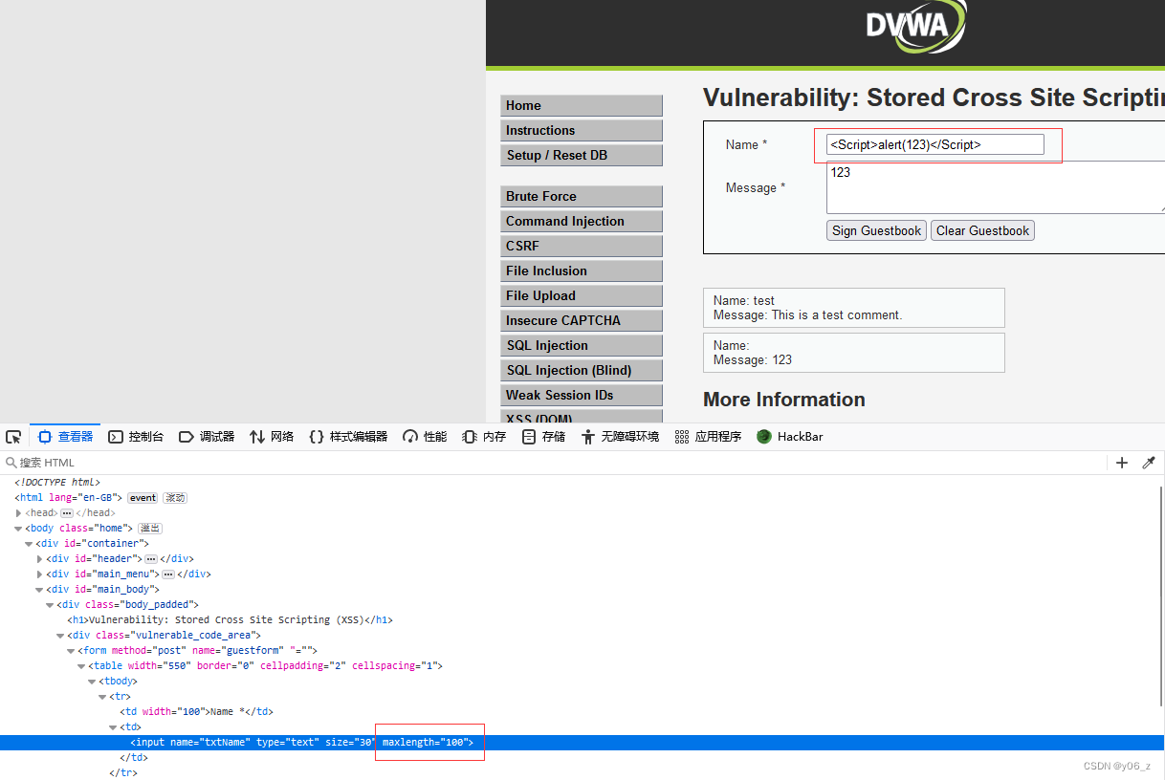Expand the head element node
This screenshot has height=780, width=1165.
pos(19,513)
